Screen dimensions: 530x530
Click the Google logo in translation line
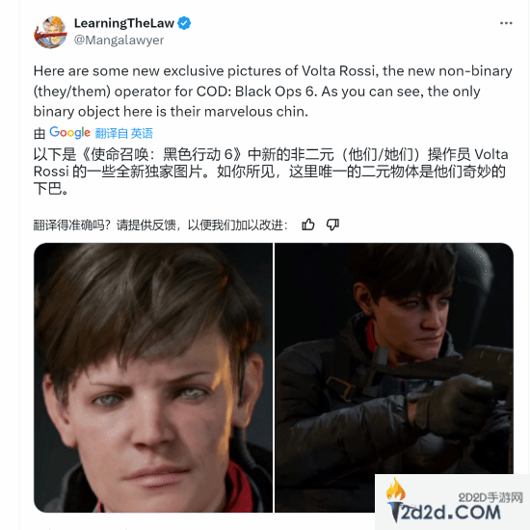pos(69,133)
